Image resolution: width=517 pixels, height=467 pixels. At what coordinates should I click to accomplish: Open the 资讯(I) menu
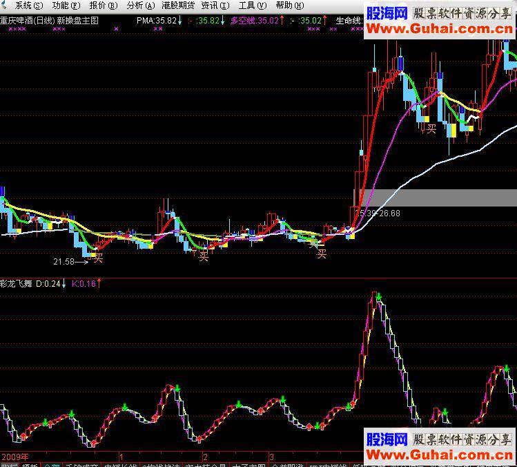click(215, 6)
